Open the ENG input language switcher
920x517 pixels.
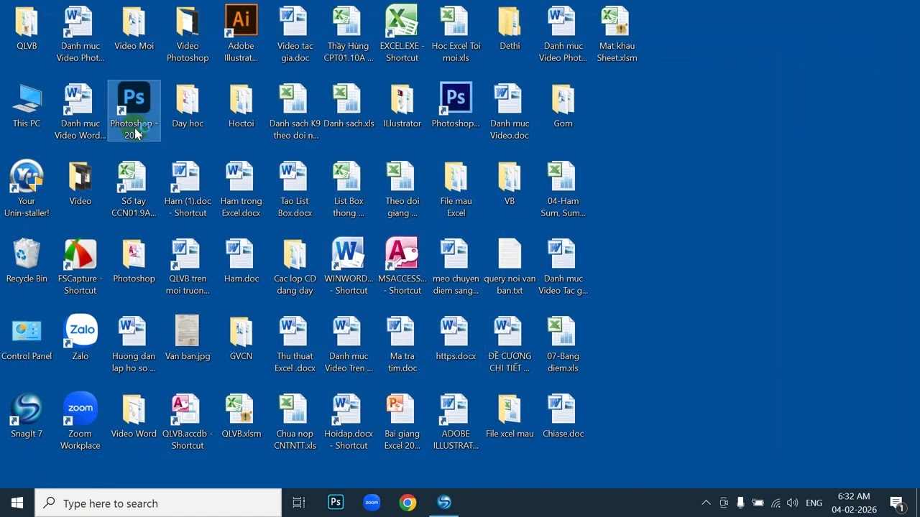[814, 503]
